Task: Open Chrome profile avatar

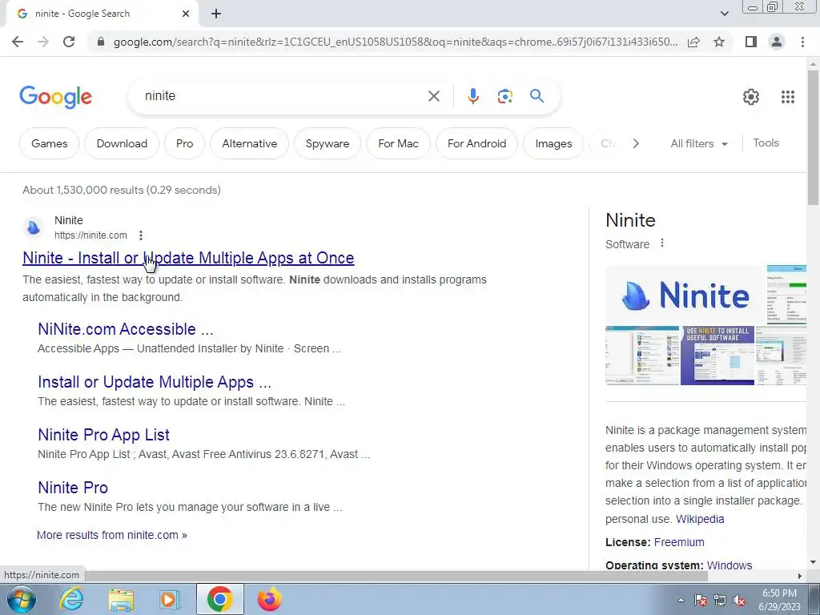Action: [777, 42]
